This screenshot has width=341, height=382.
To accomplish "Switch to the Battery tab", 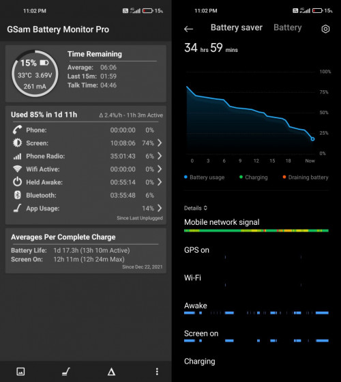I will tap(288, 27).
